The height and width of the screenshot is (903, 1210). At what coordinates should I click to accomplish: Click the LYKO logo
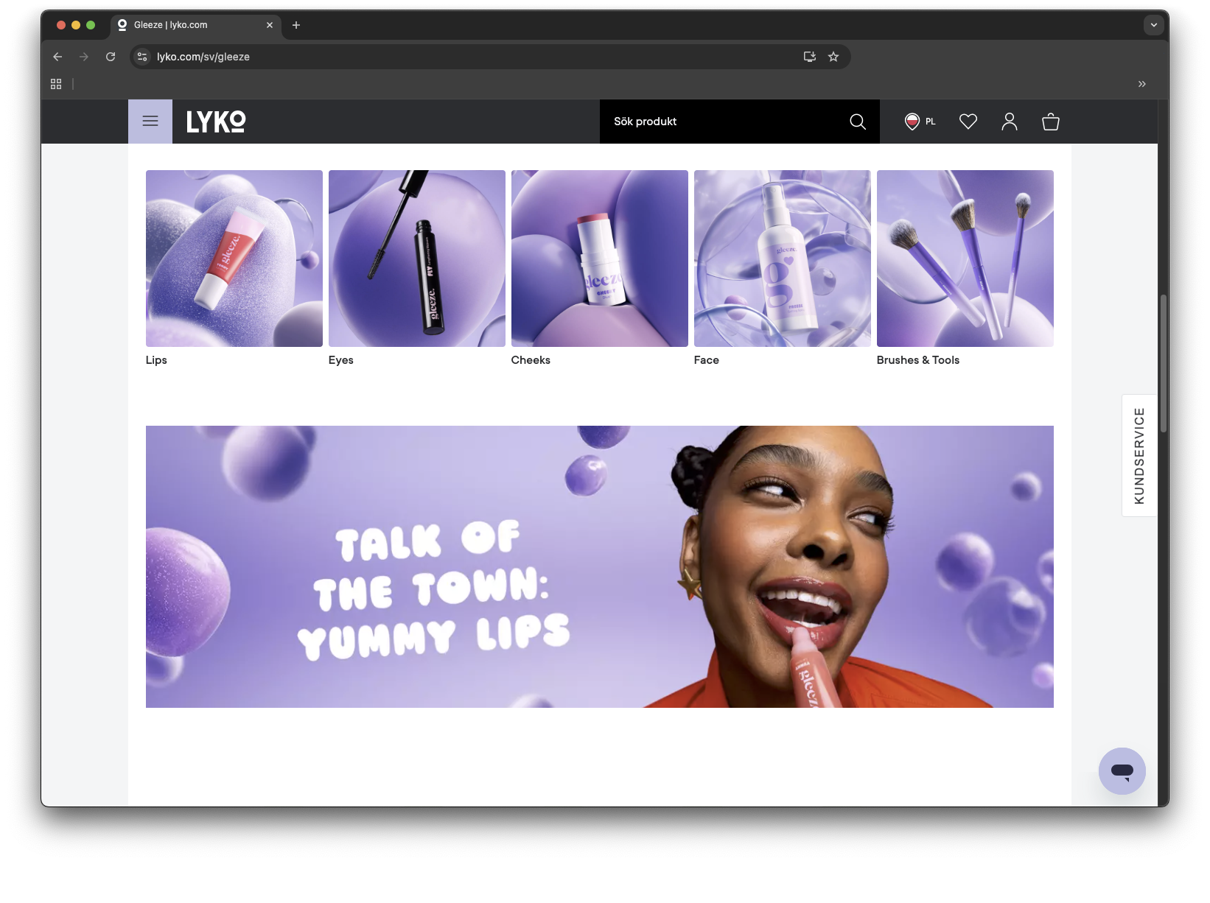[216, 122]
